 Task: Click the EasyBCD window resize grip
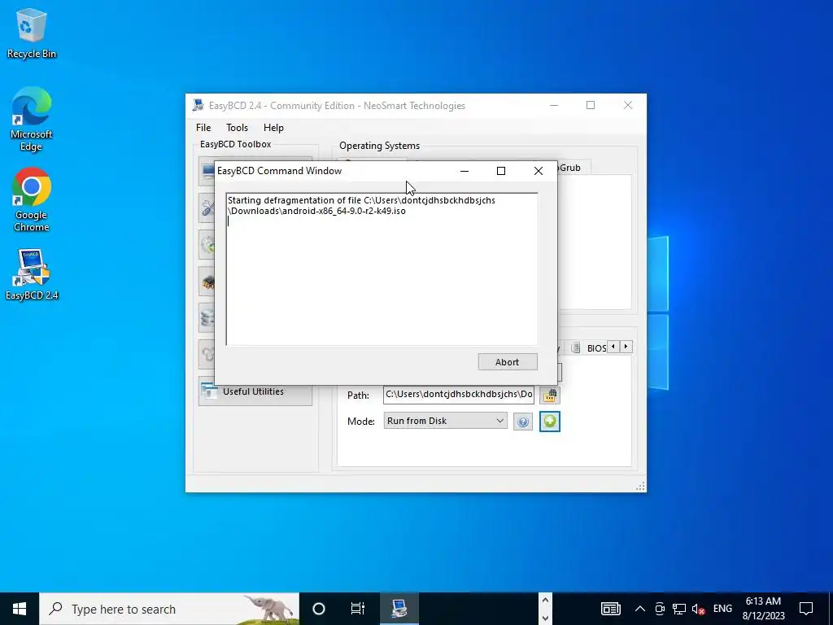tap(641, 487)
